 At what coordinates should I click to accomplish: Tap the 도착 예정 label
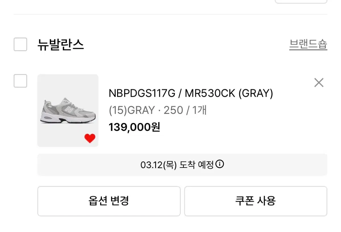(197, 165)
